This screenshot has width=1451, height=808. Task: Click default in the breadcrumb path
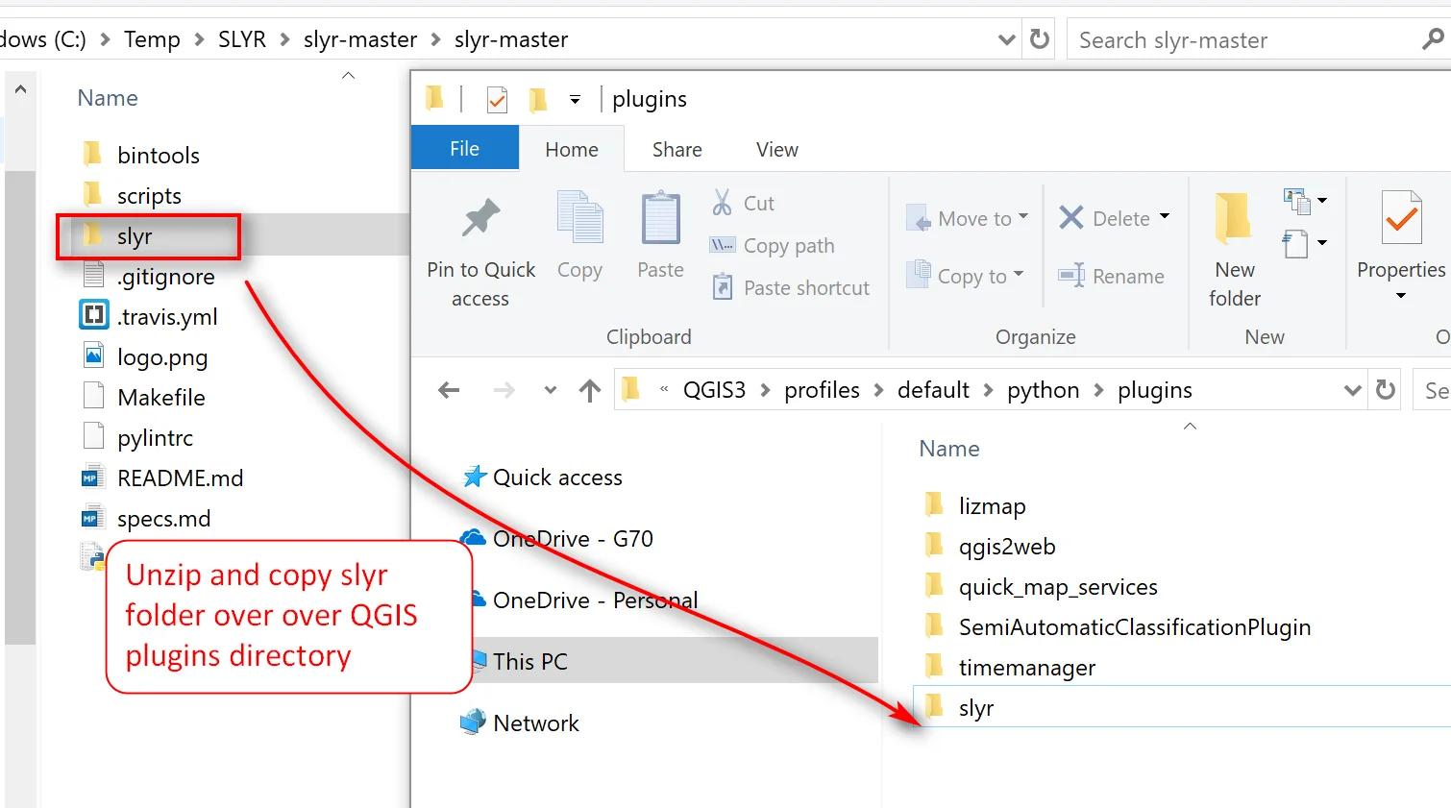point(933,390)
